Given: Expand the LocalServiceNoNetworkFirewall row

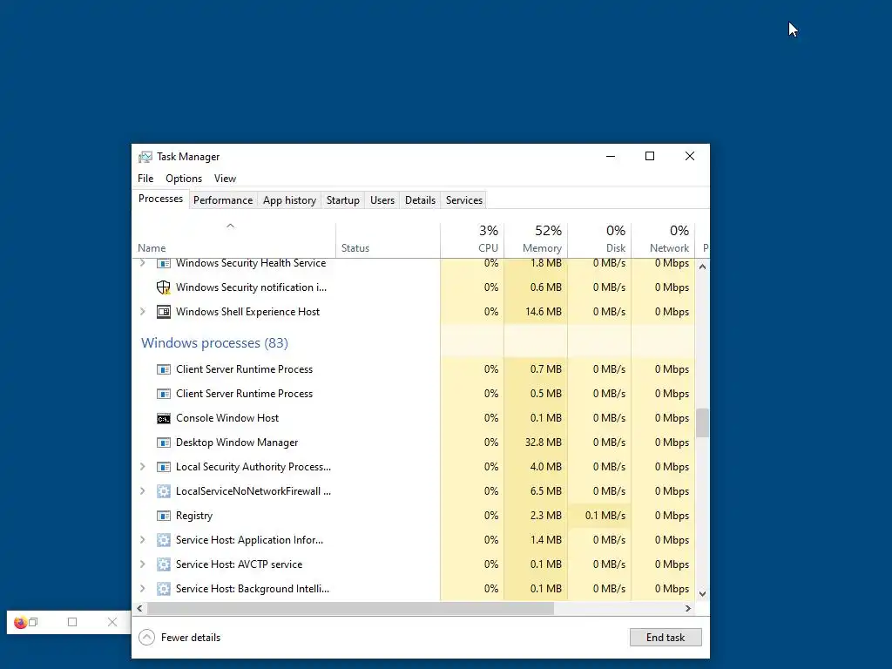Looking at the screenshot, I should pyautogui.click(x=142, y=491).
